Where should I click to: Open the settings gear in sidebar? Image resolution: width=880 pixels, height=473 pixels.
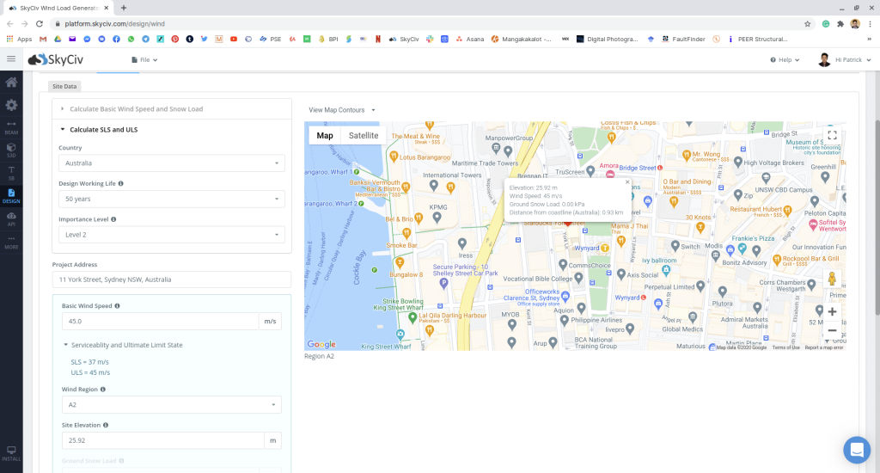11,105
